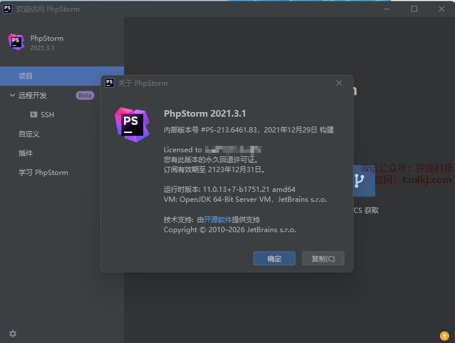
Task: Open settings gear in welcome window
Action: click(13, 334)
